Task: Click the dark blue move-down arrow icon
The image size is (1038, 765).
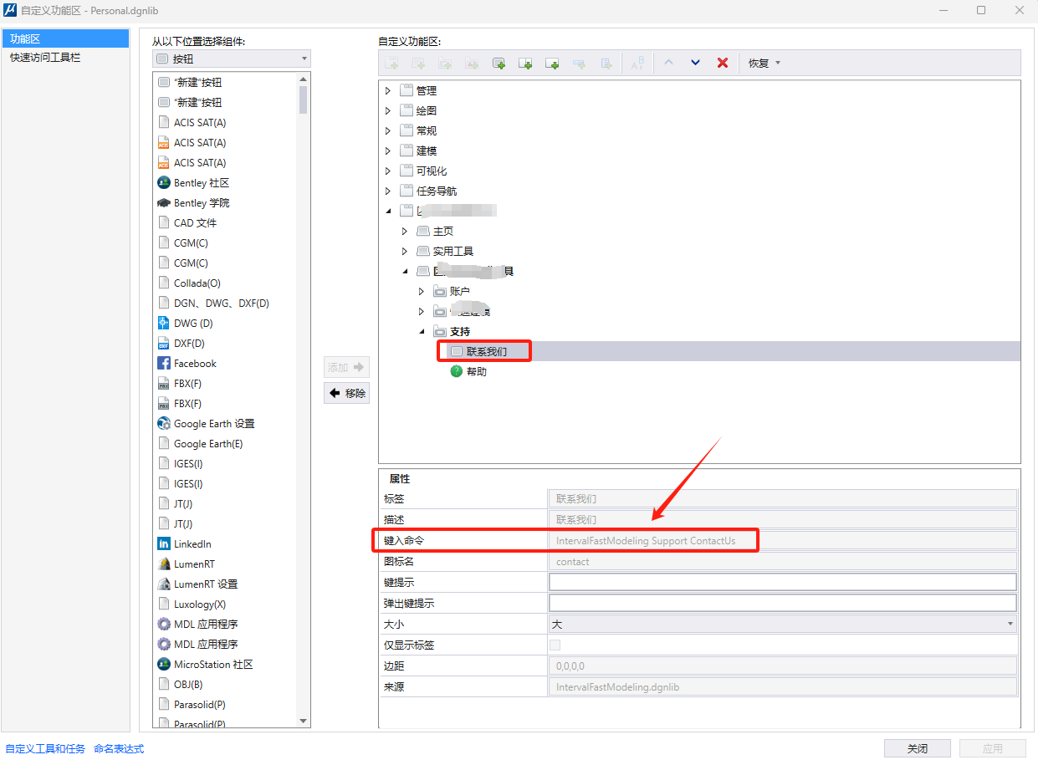Action: tap(695, 63)
